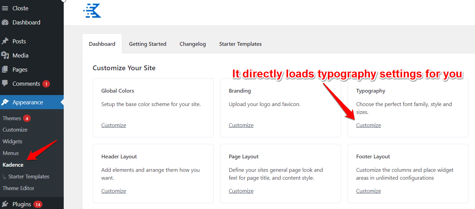Click Customize link under Global Colors
Viewport: 475px width, 209px height.
pos(114,125)
